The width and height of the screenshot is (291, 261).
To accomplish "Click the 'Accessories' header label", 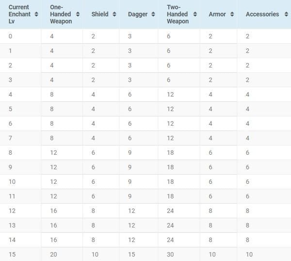I will click(262, 15).
